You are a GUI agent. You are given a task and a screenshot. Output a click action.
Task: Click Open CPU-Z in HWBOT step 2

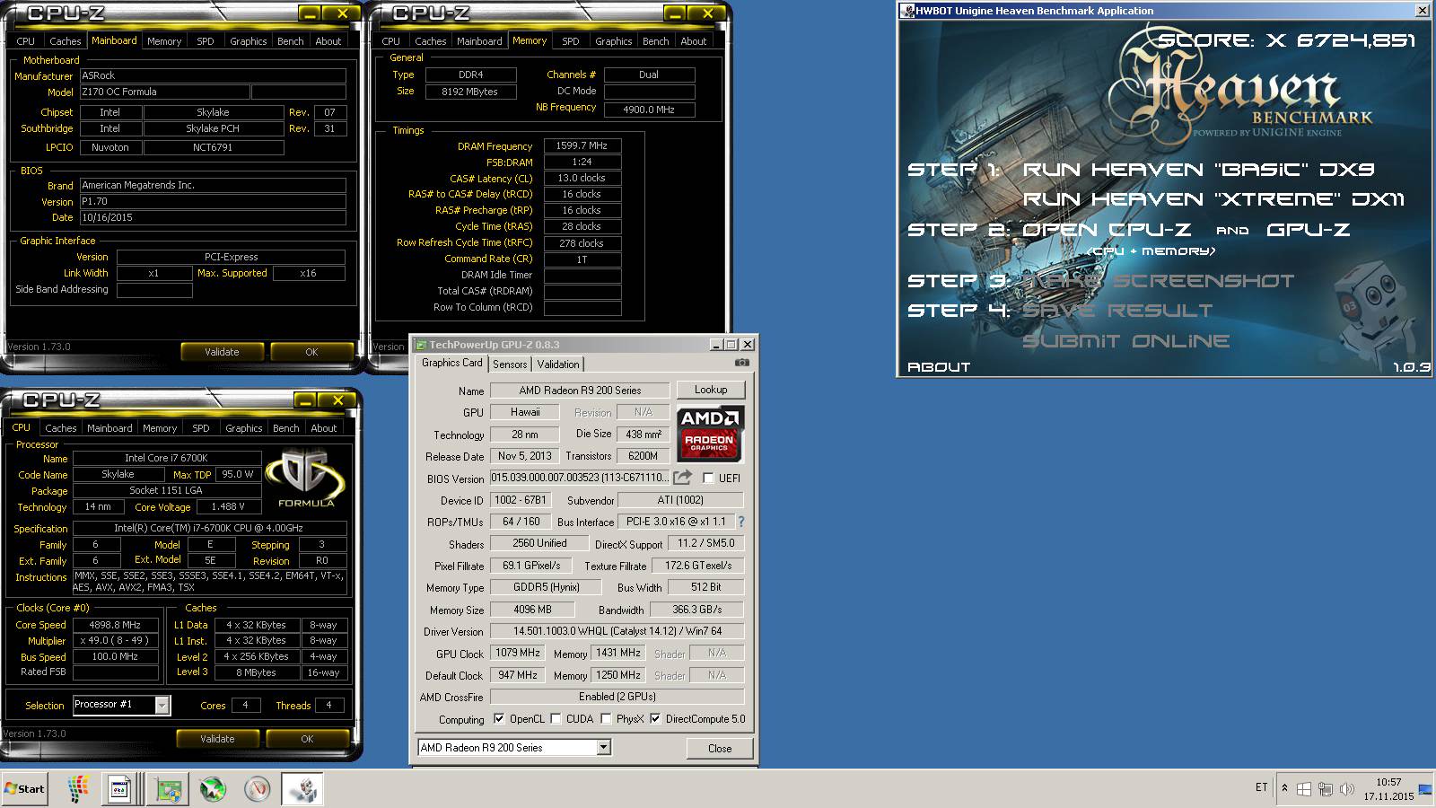point(1107,230)
